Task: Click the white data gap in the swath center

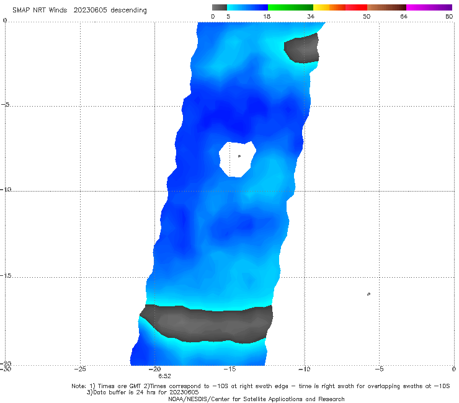Action: [x=238, y=159]
